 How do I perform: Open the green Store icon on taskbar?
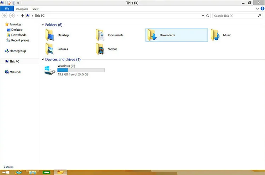pyautogui.click(x=46, y=172)
